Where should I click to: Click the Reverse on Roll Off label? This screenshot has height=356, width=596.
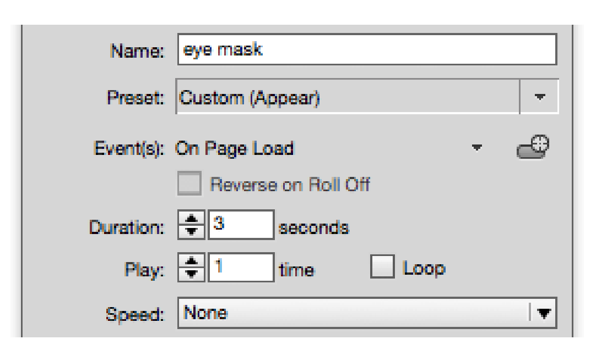[290, 185]
